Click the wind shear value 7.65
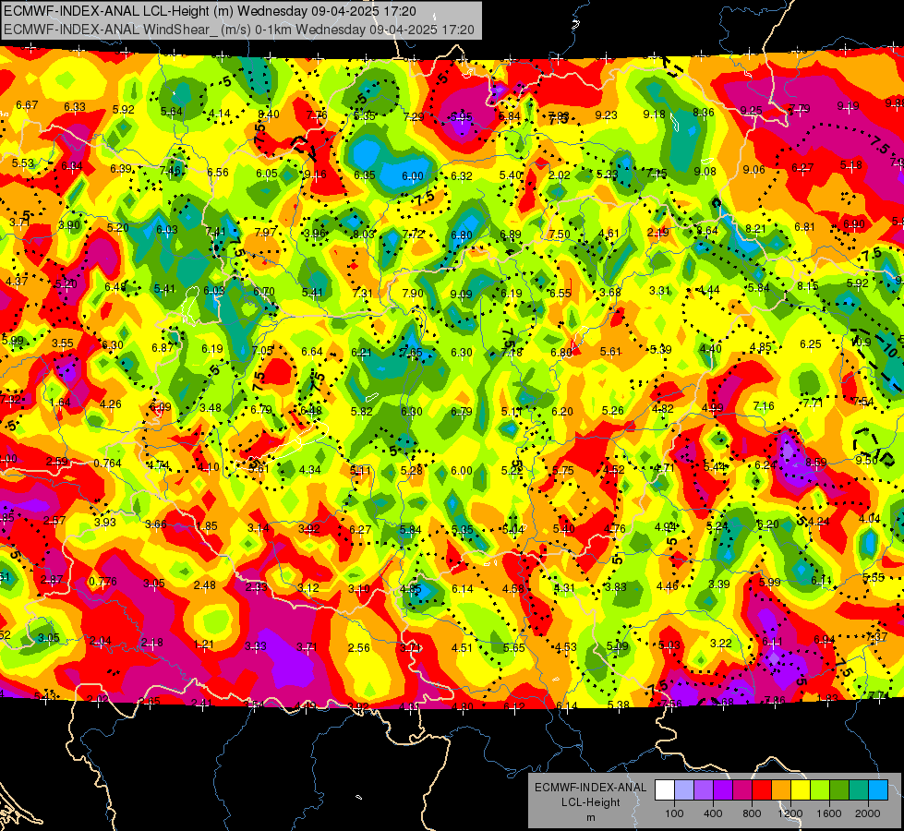The height and width of the screenshot is (831, 904). (x=412, y=353)
